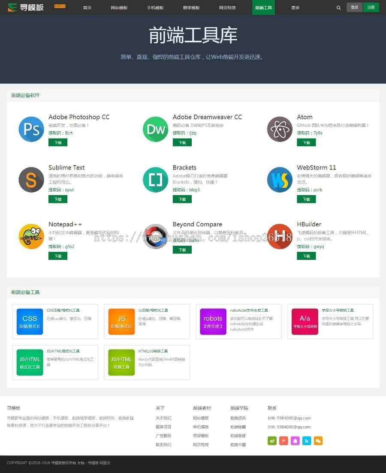This screenshot has width=386, height=473.
Task: Click the Beyond Compare icon
Action: tap(155, 237)
